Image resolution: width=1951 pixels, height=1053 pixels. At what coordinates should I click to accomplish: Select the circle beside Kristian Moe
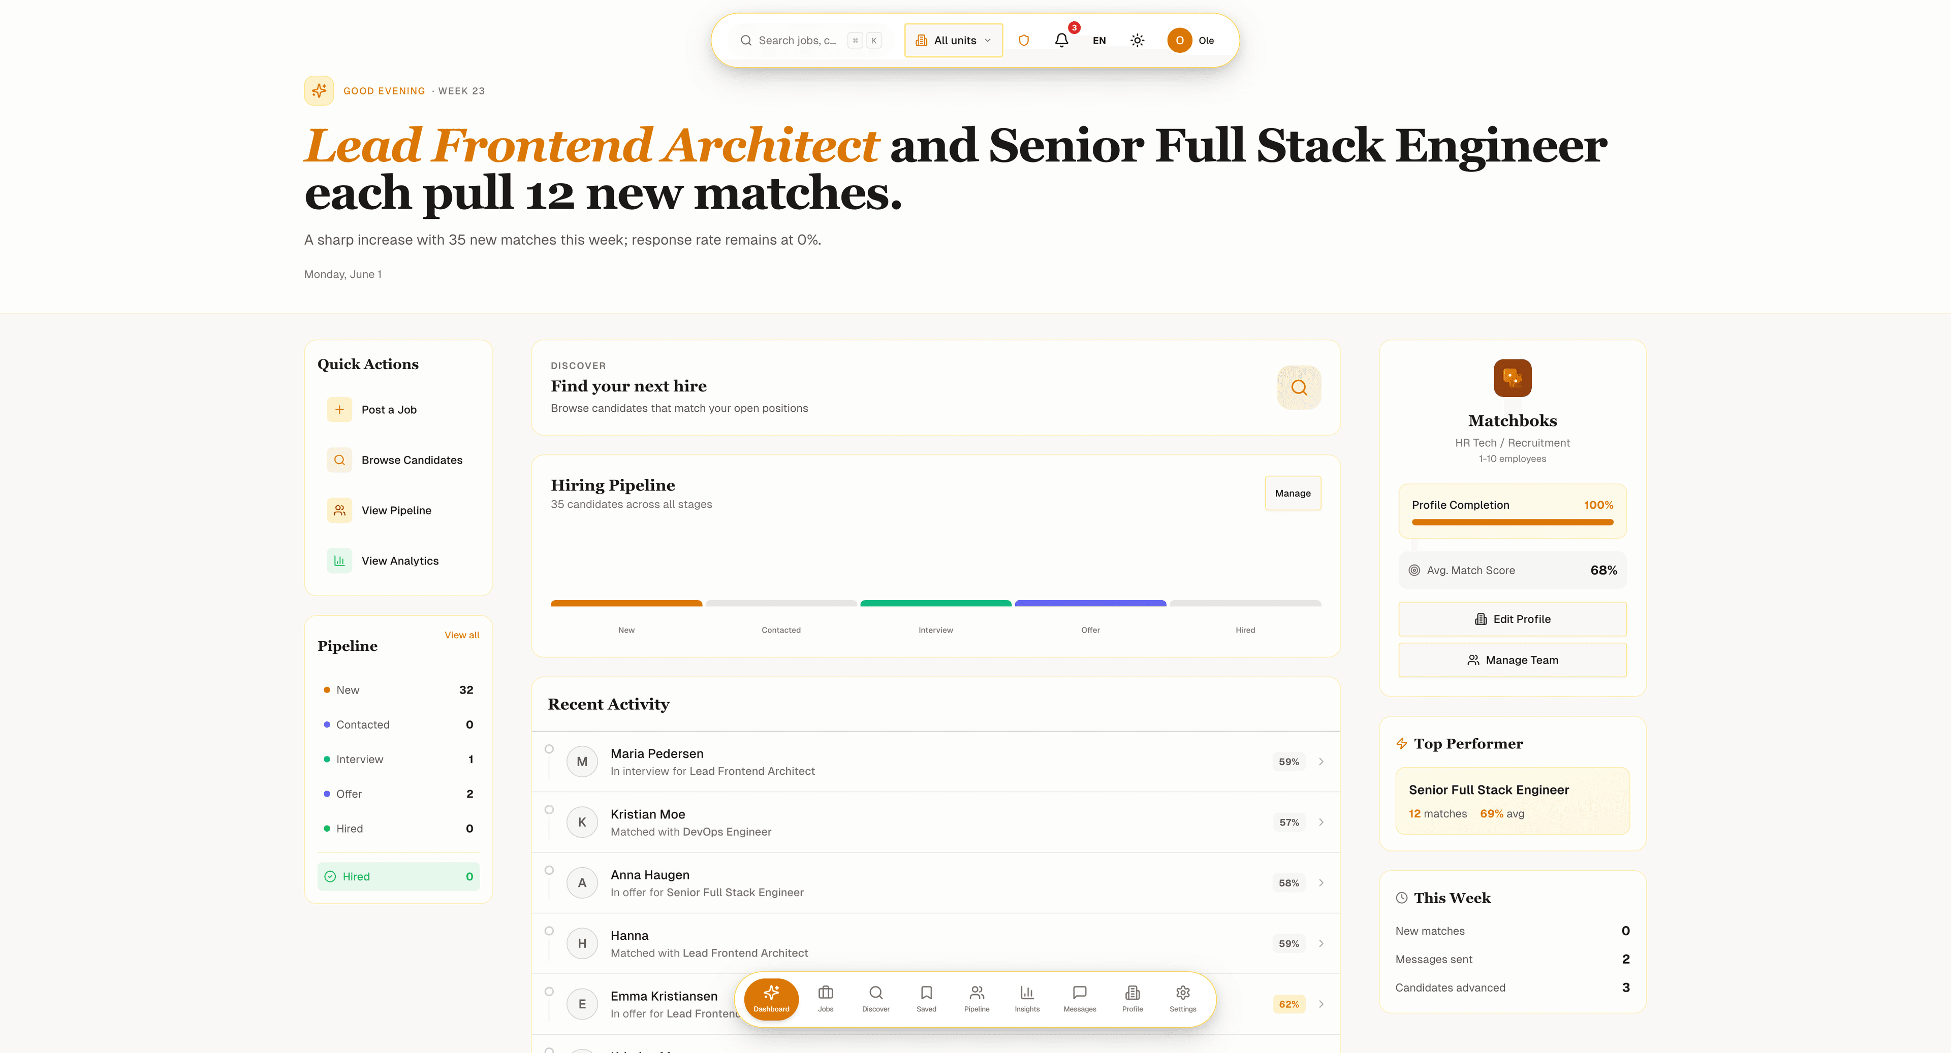549,809
